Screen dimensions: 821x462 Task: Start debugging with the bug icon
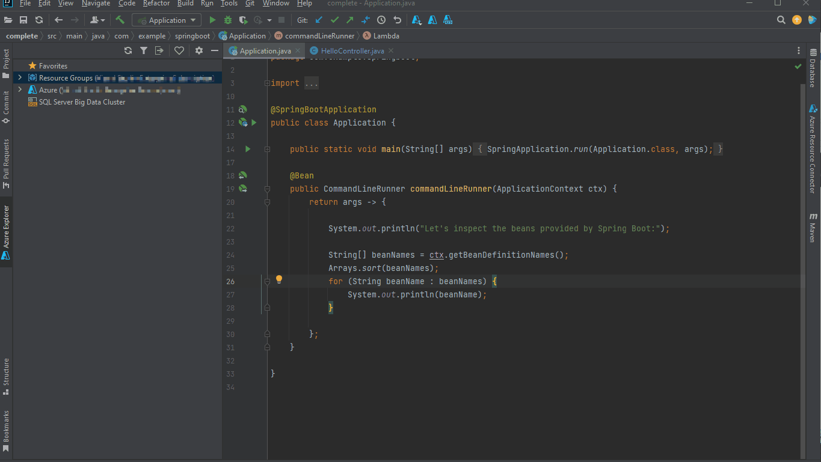click(227, 20)
